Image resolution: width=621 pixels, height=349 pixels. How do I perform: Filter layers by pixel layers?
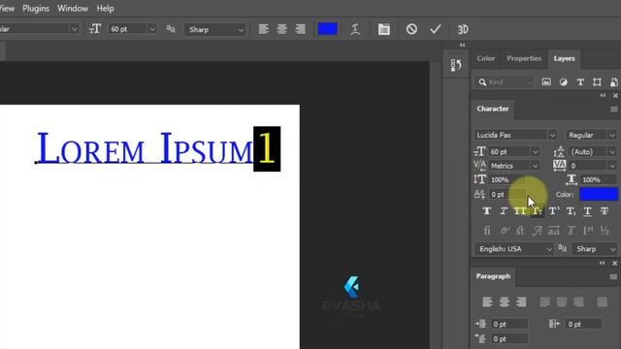click(546, 81)
